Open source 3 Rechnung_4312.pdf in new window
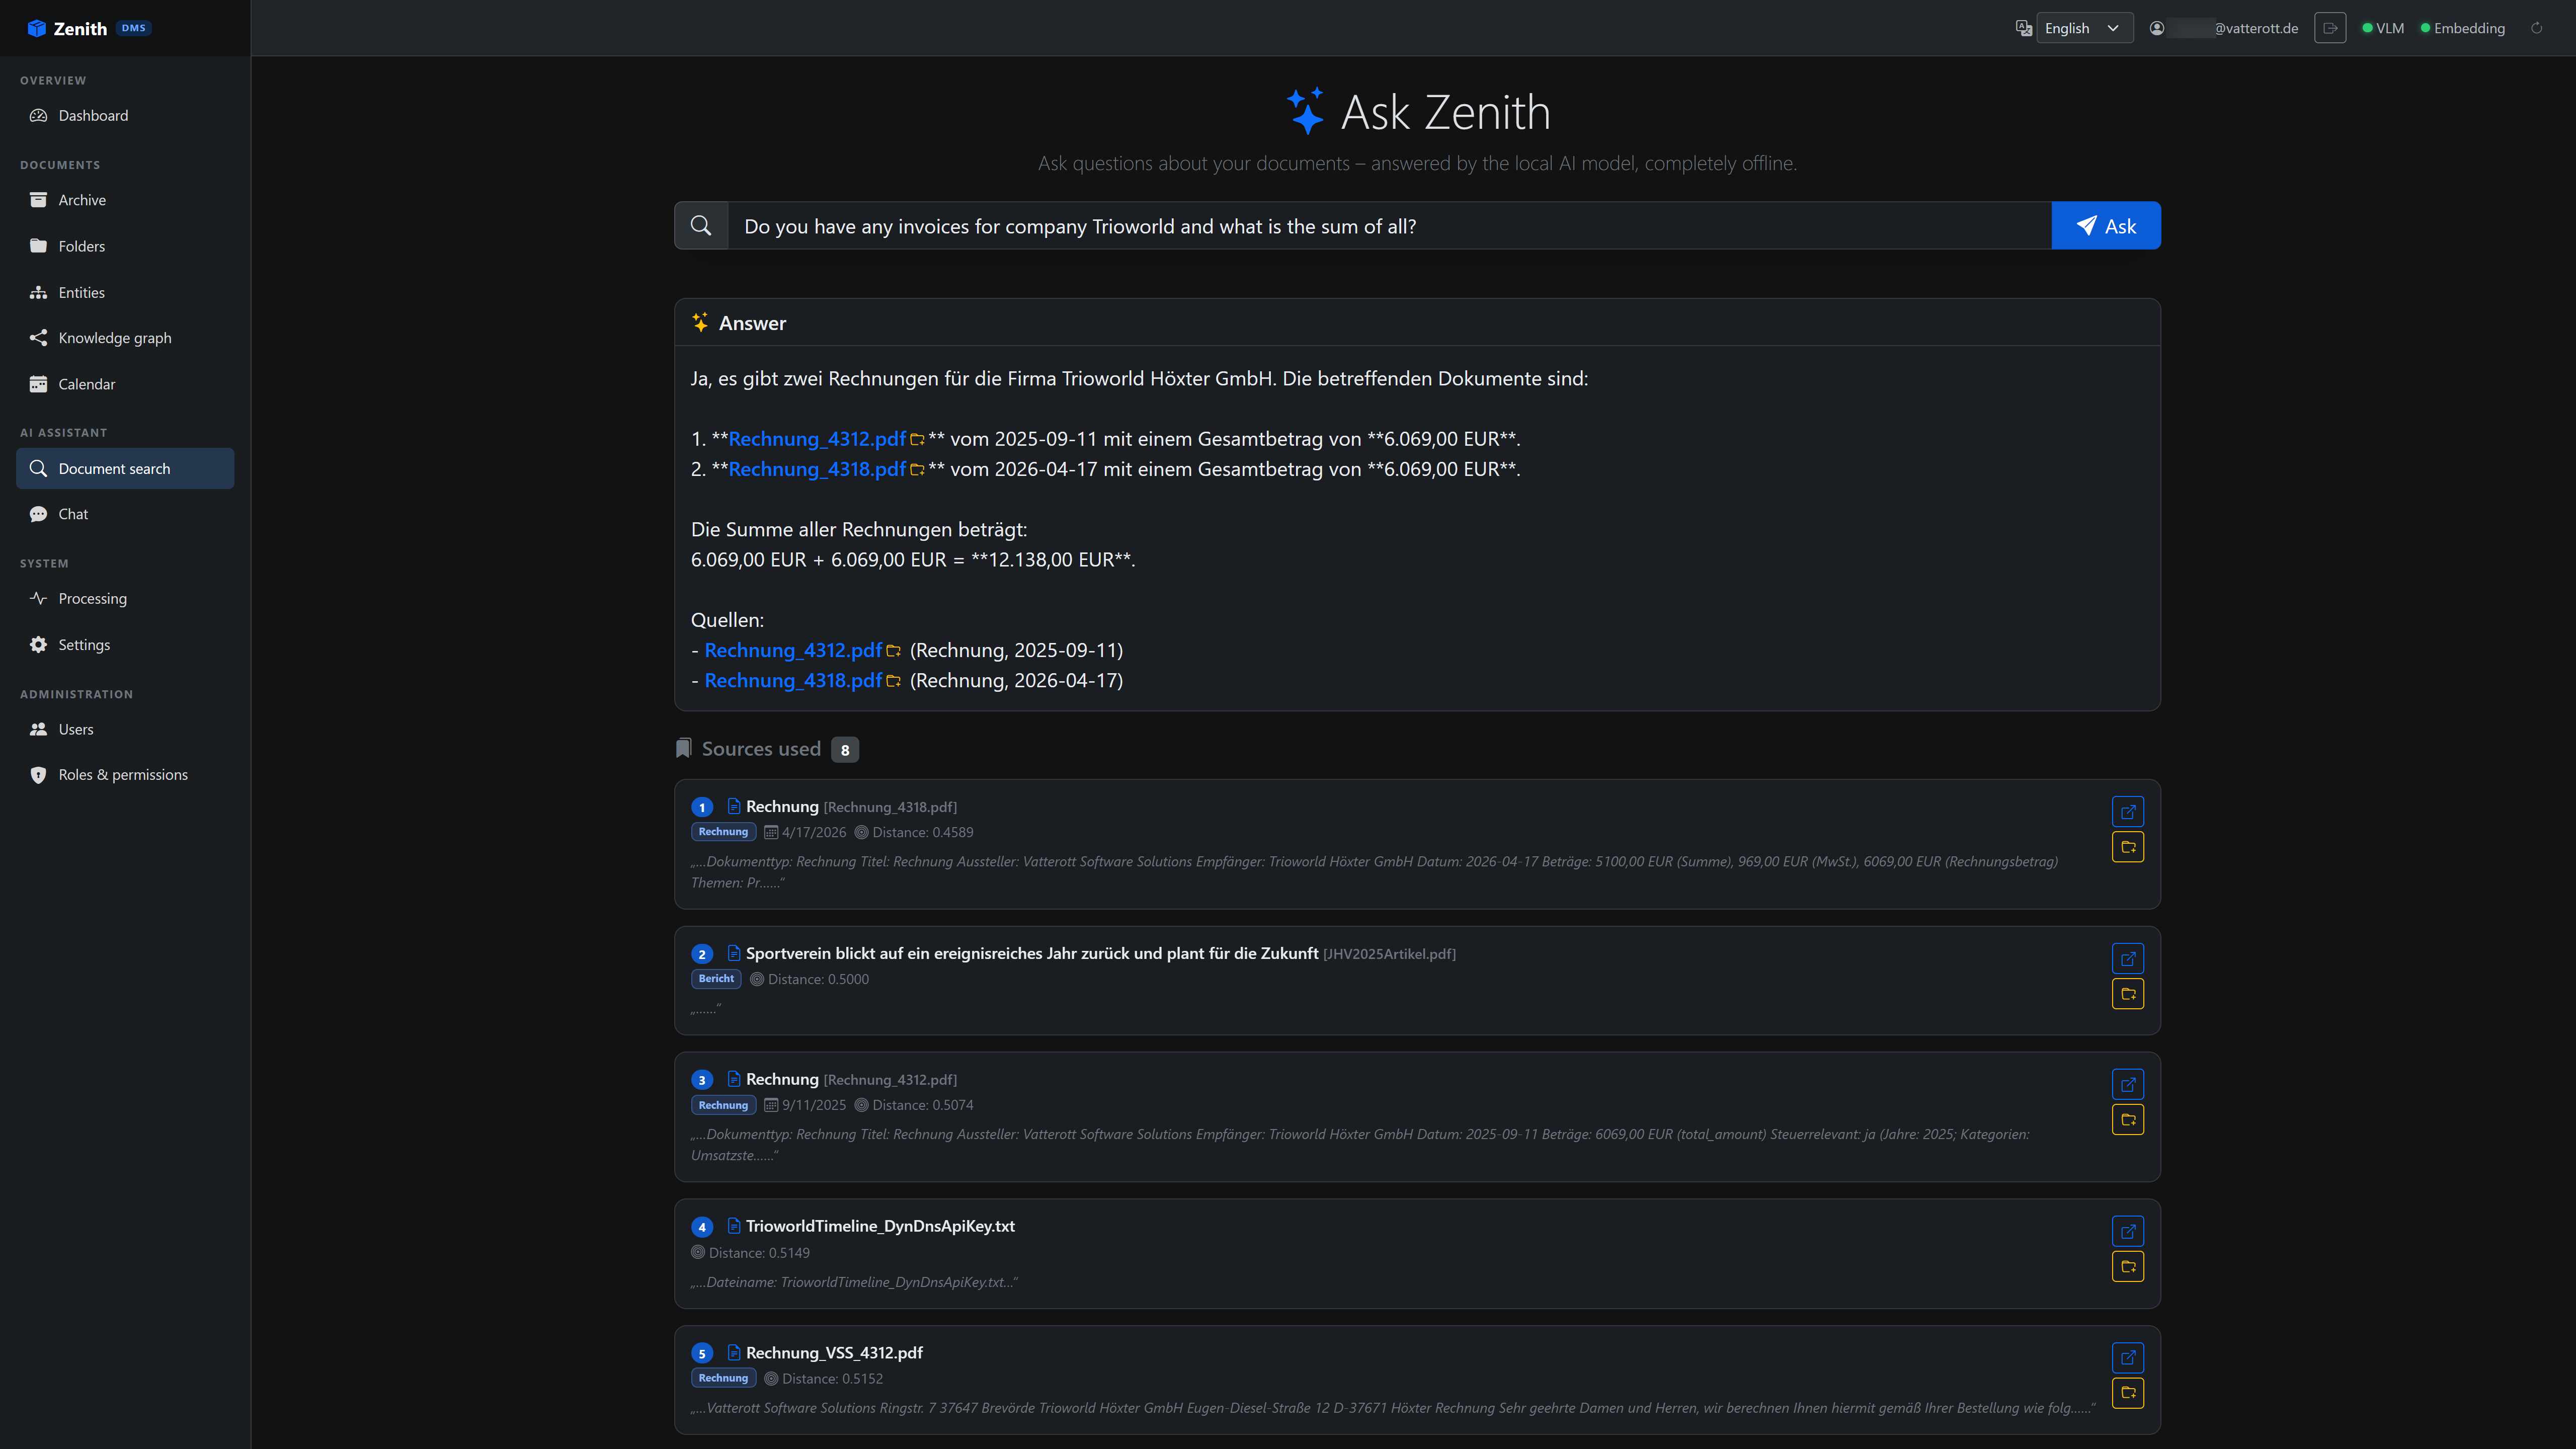The image size is (2576, 1449). [2128, 1084]
